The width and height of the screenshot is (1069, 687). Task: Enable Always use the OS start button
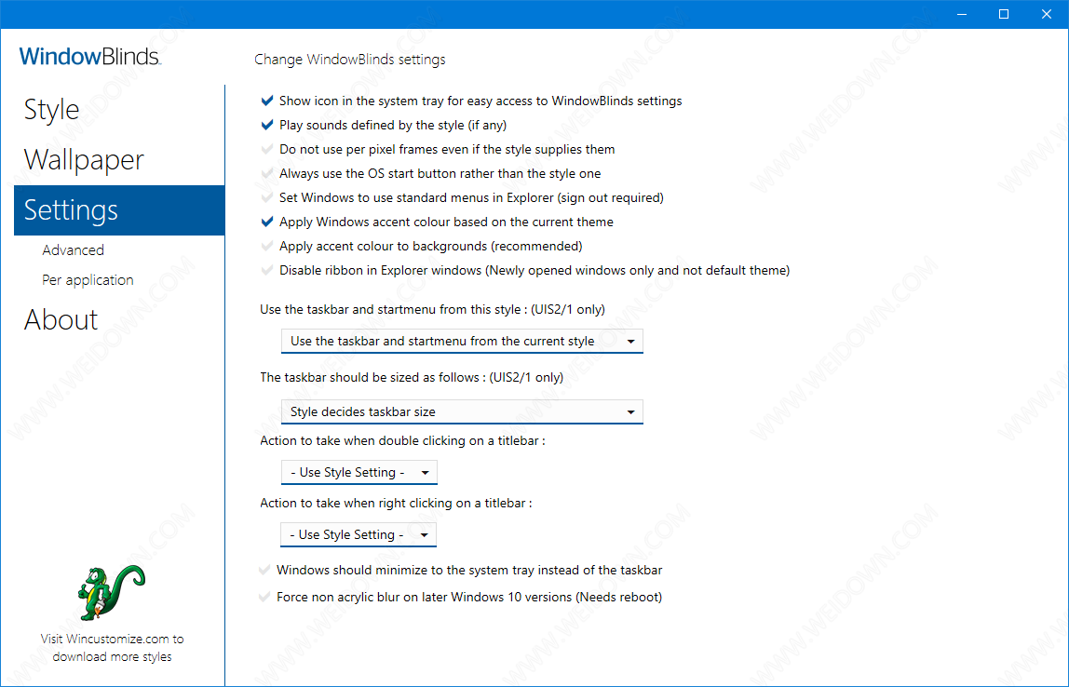click(x=268, y=173)
